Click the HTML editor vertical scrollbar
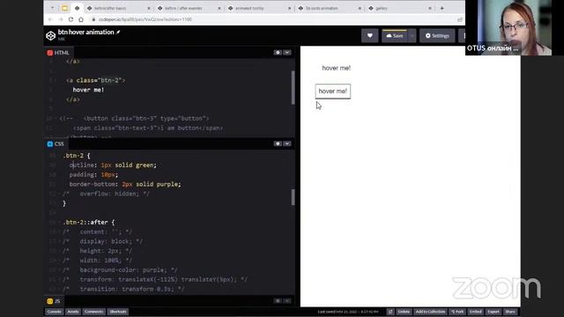564x317 pixels. pyautogui.click(x=293, y=88)
